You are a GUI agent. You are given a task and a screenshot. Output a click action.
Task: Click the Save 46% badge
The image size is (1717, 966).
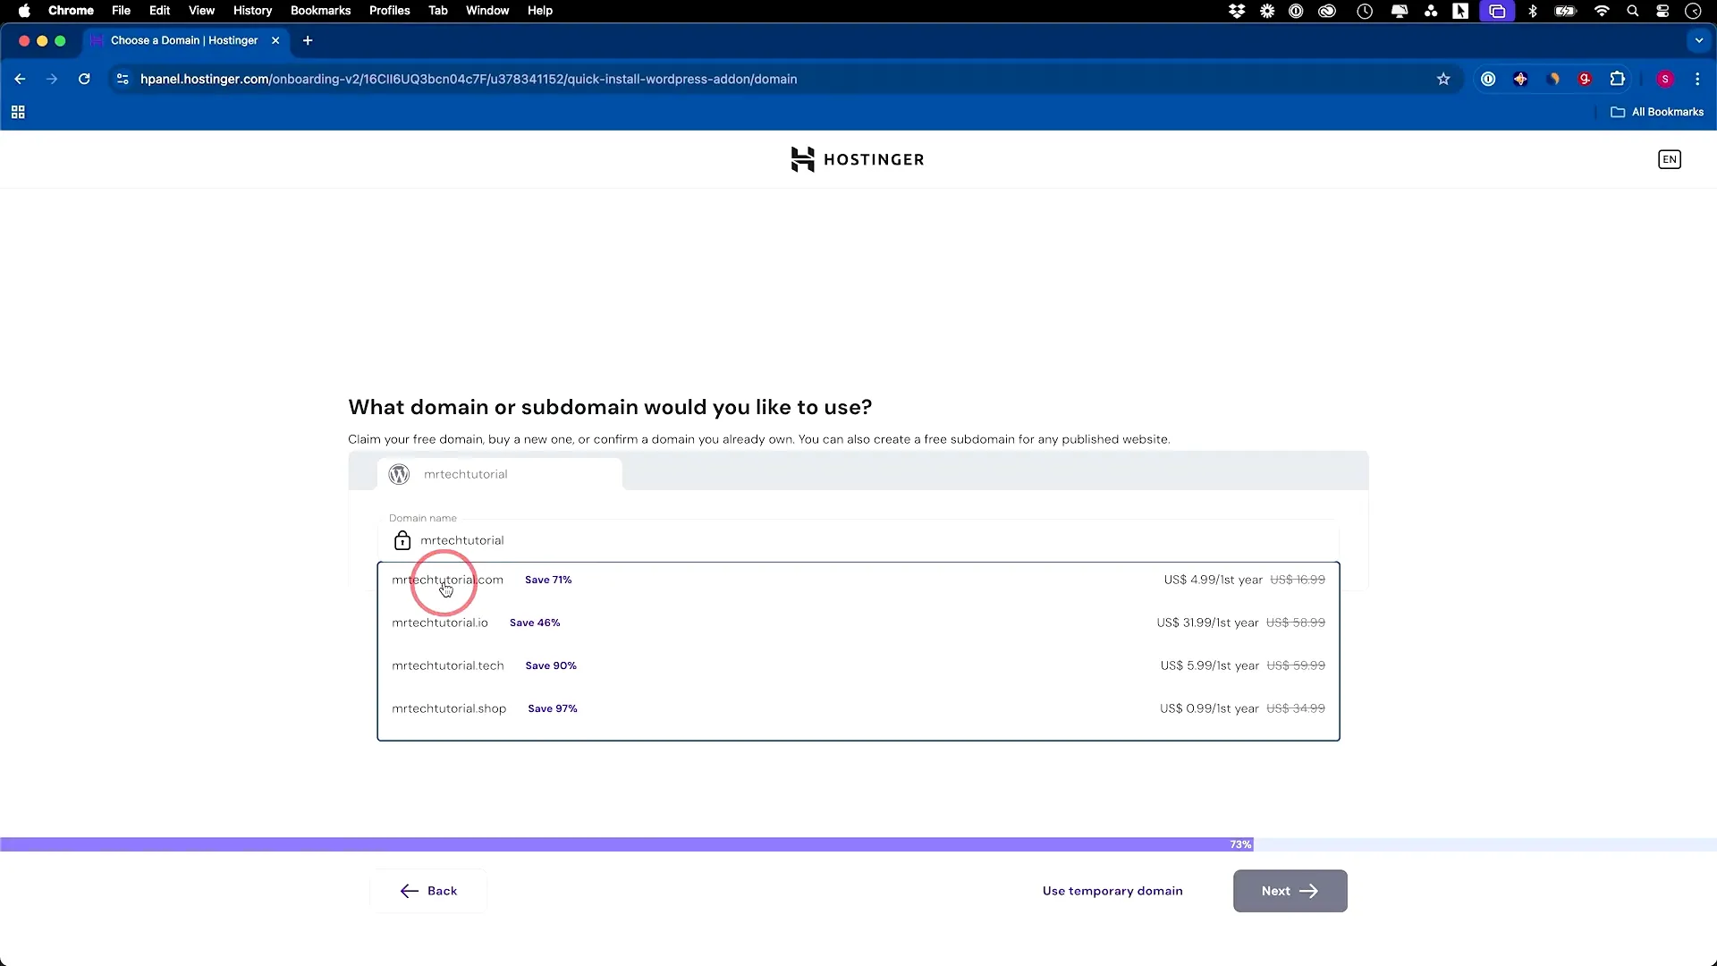point(535,623)
